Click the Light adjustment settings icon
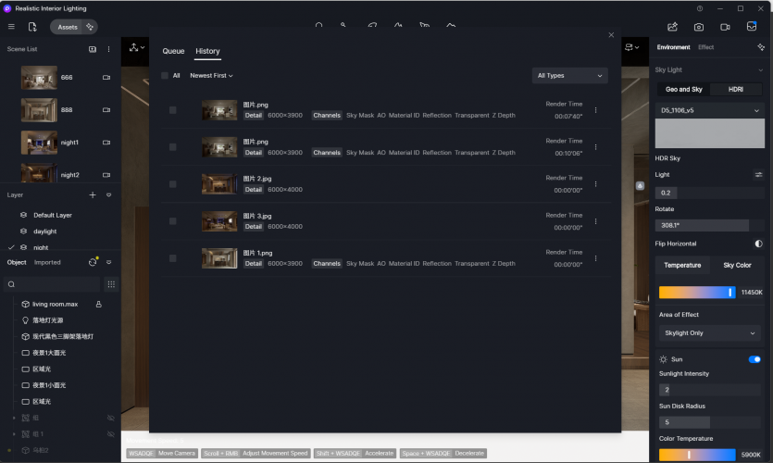This screenshot has width=773, height=463. click(x=758, y=174)
